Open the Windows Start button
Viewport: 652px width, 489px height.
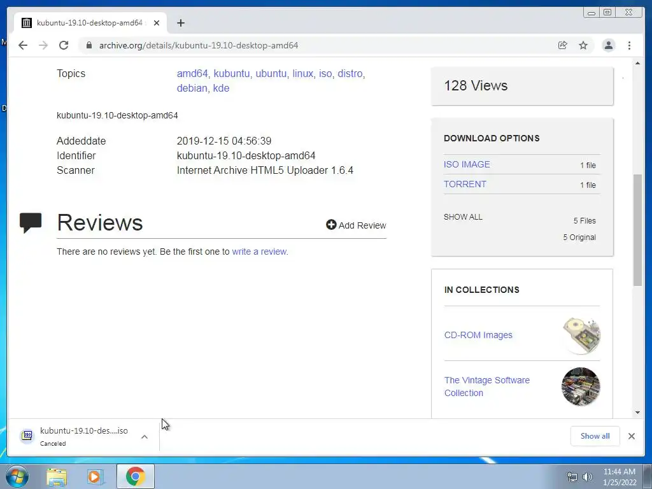pyautogui.click(x=17, y=476)
